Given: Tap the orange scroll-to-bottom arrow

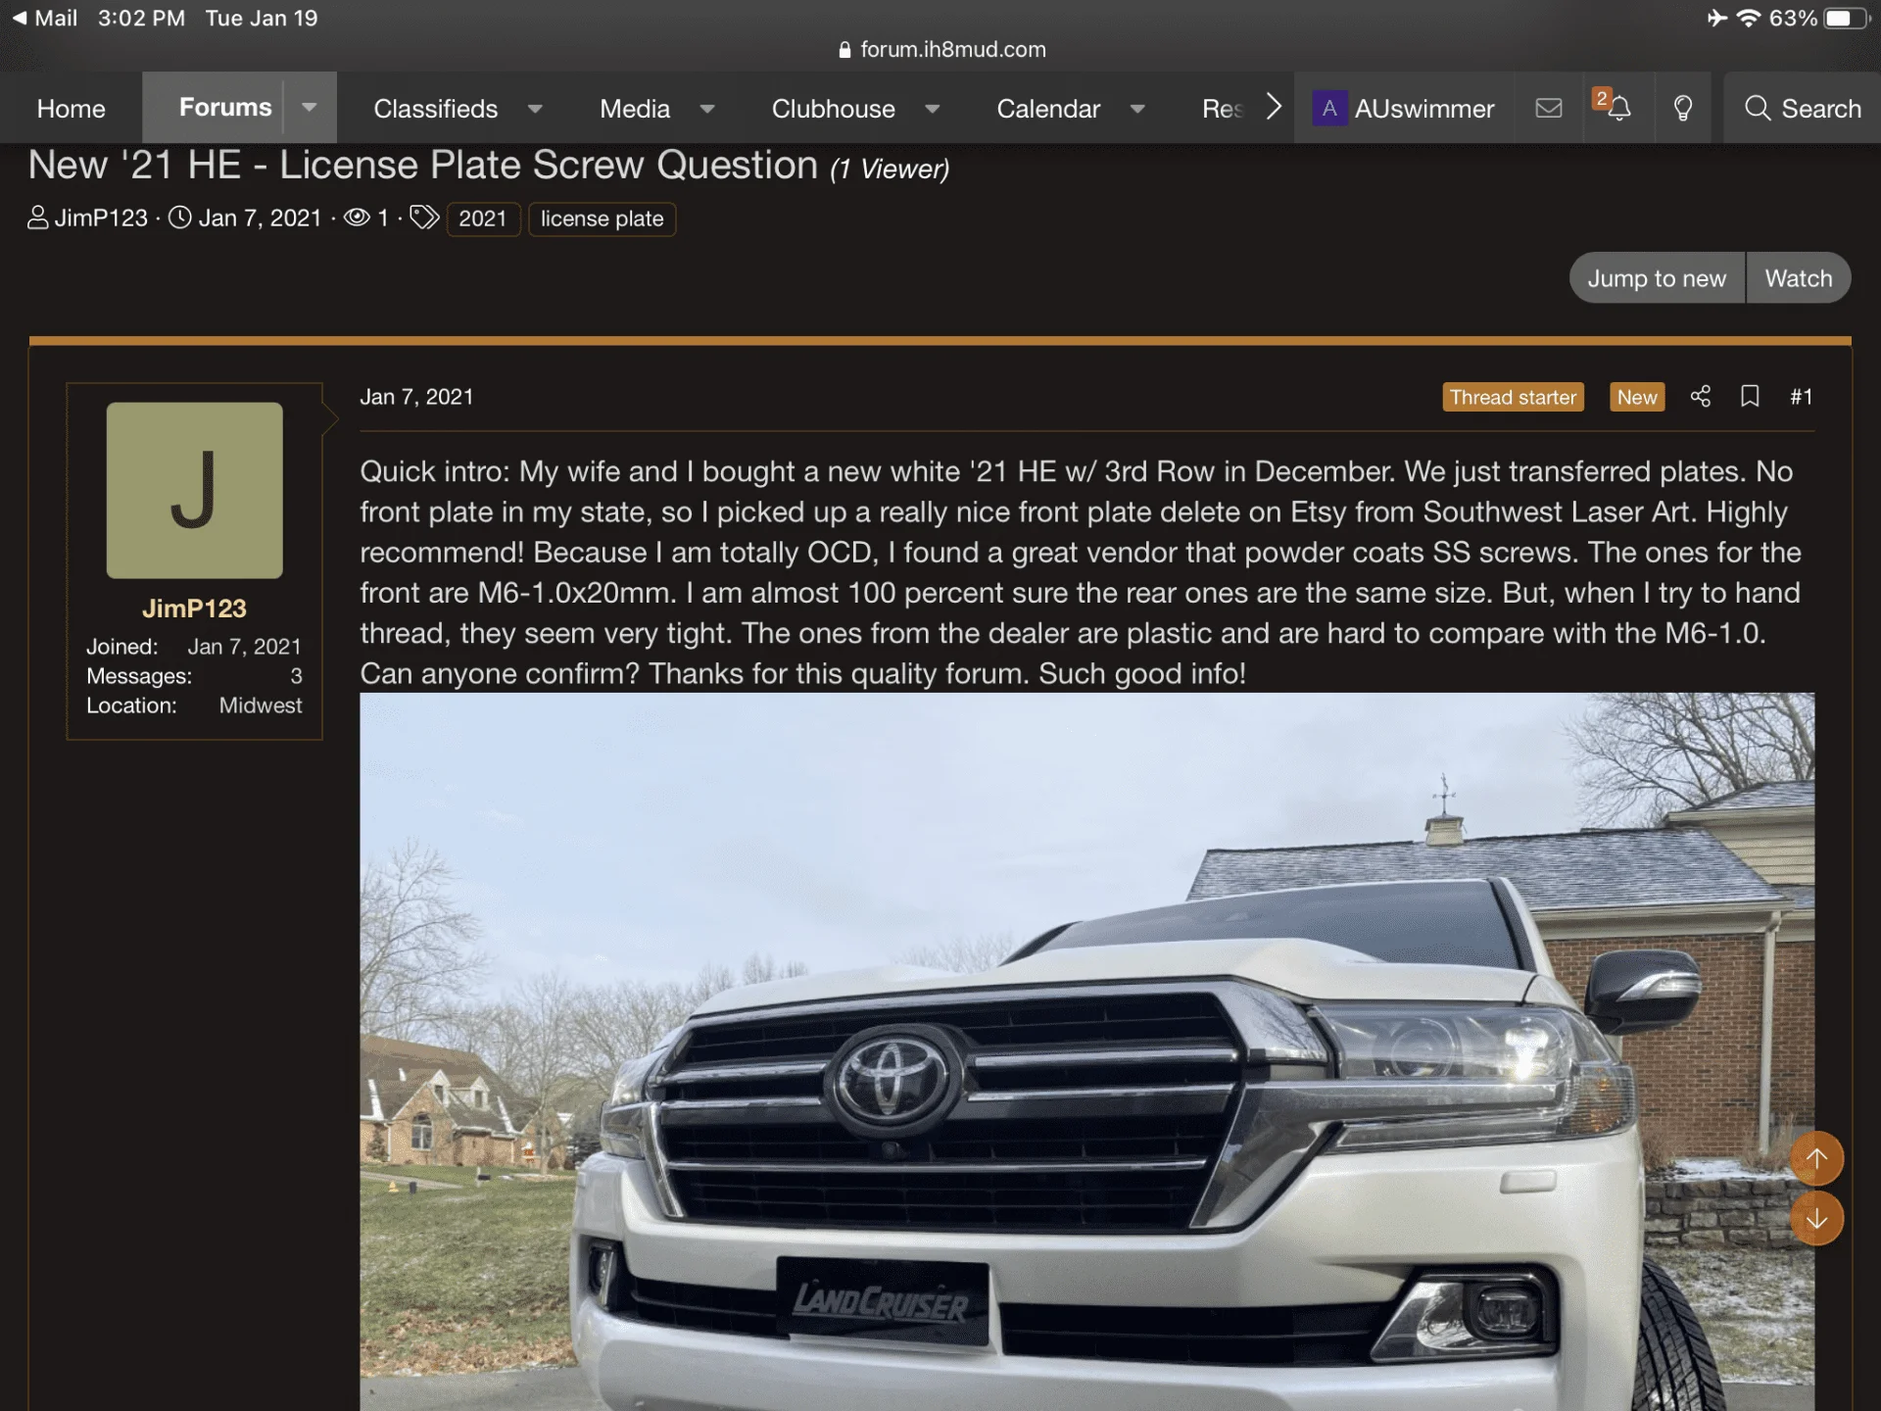Looking at the screenshot, I should (1816, 1219).
